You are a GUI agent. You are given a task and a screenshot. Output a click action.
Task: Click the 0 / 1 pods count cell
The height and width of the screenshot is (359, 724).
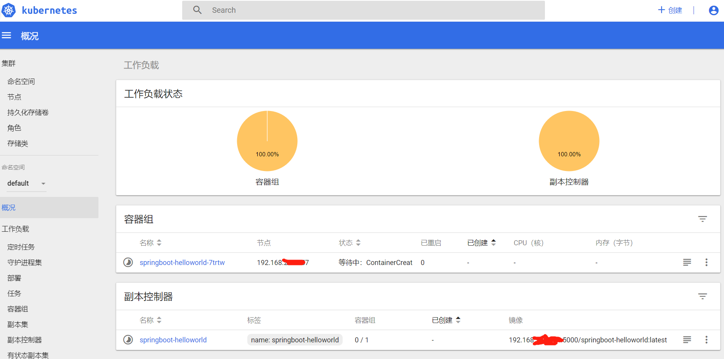pyautogui.click(x=362, y=340)
